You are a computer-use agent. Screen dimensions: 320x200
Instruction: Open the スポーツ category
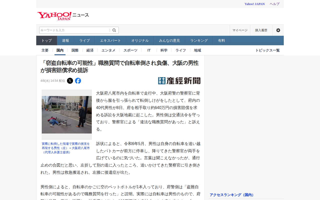pos(130,50)
